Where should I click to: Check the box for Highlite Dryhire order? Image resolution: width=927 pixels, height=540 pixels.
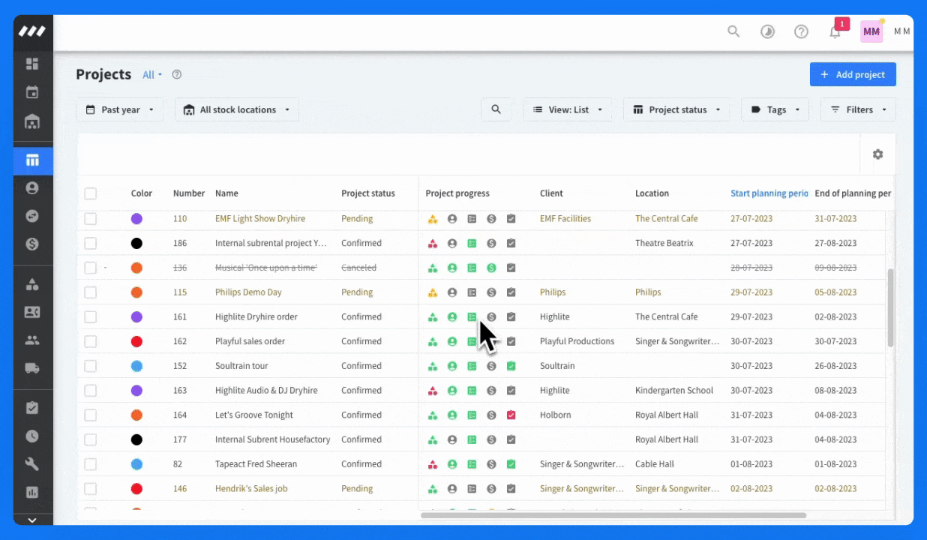(90, 316)
